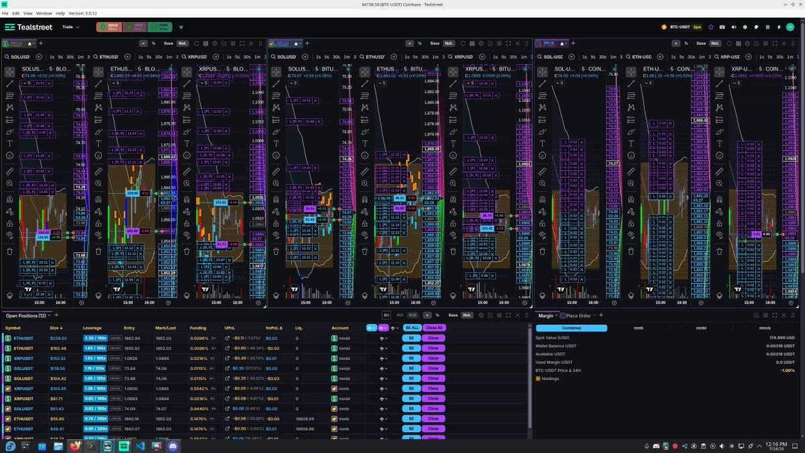805x453 pixels.
Task: Open the View menu
Action: click(x=28, y=13)
